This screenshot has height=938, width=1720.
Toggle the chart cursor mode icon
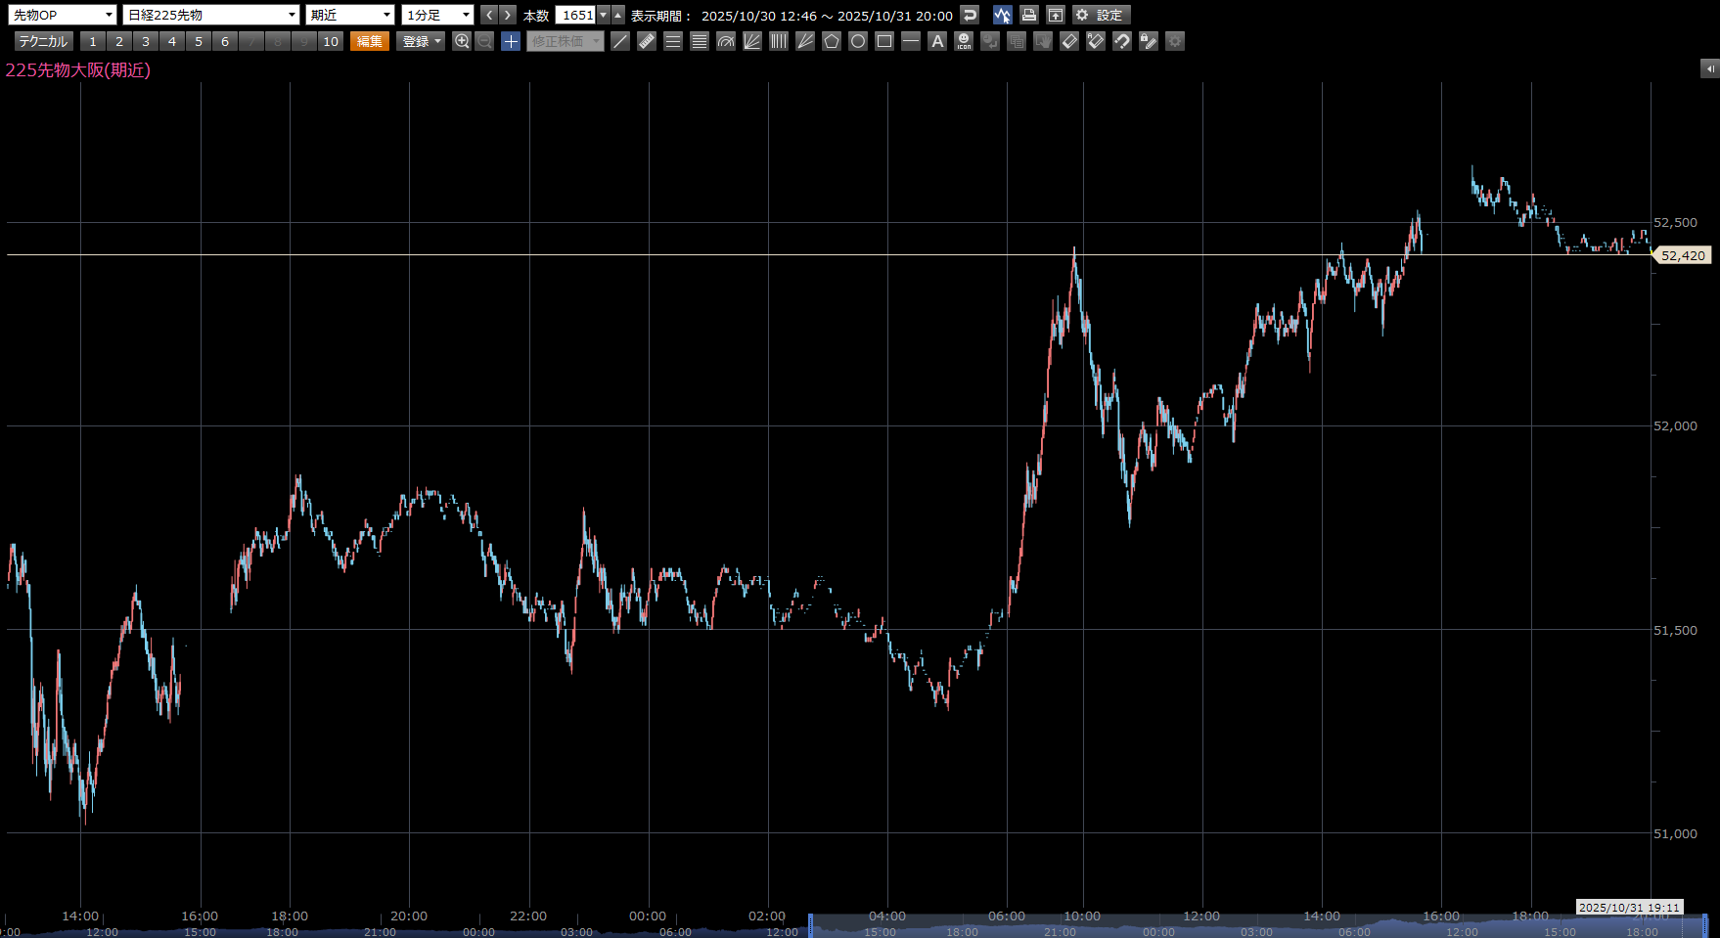point(1002,15)
